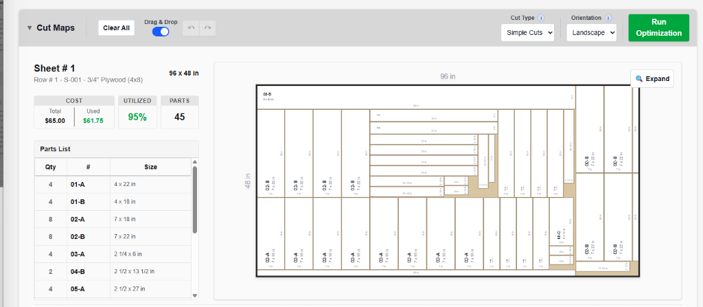Select the 05-A part number cell

[x=89, y=290]
